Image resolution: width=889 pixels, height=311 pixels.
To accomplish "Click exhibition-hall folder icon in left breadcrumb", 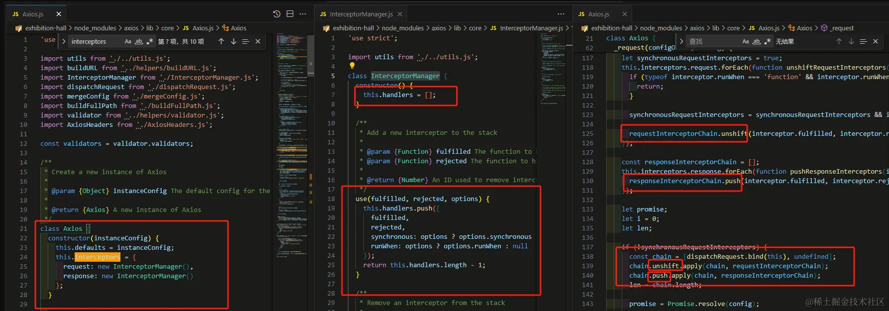I will (x=19, y=28).
